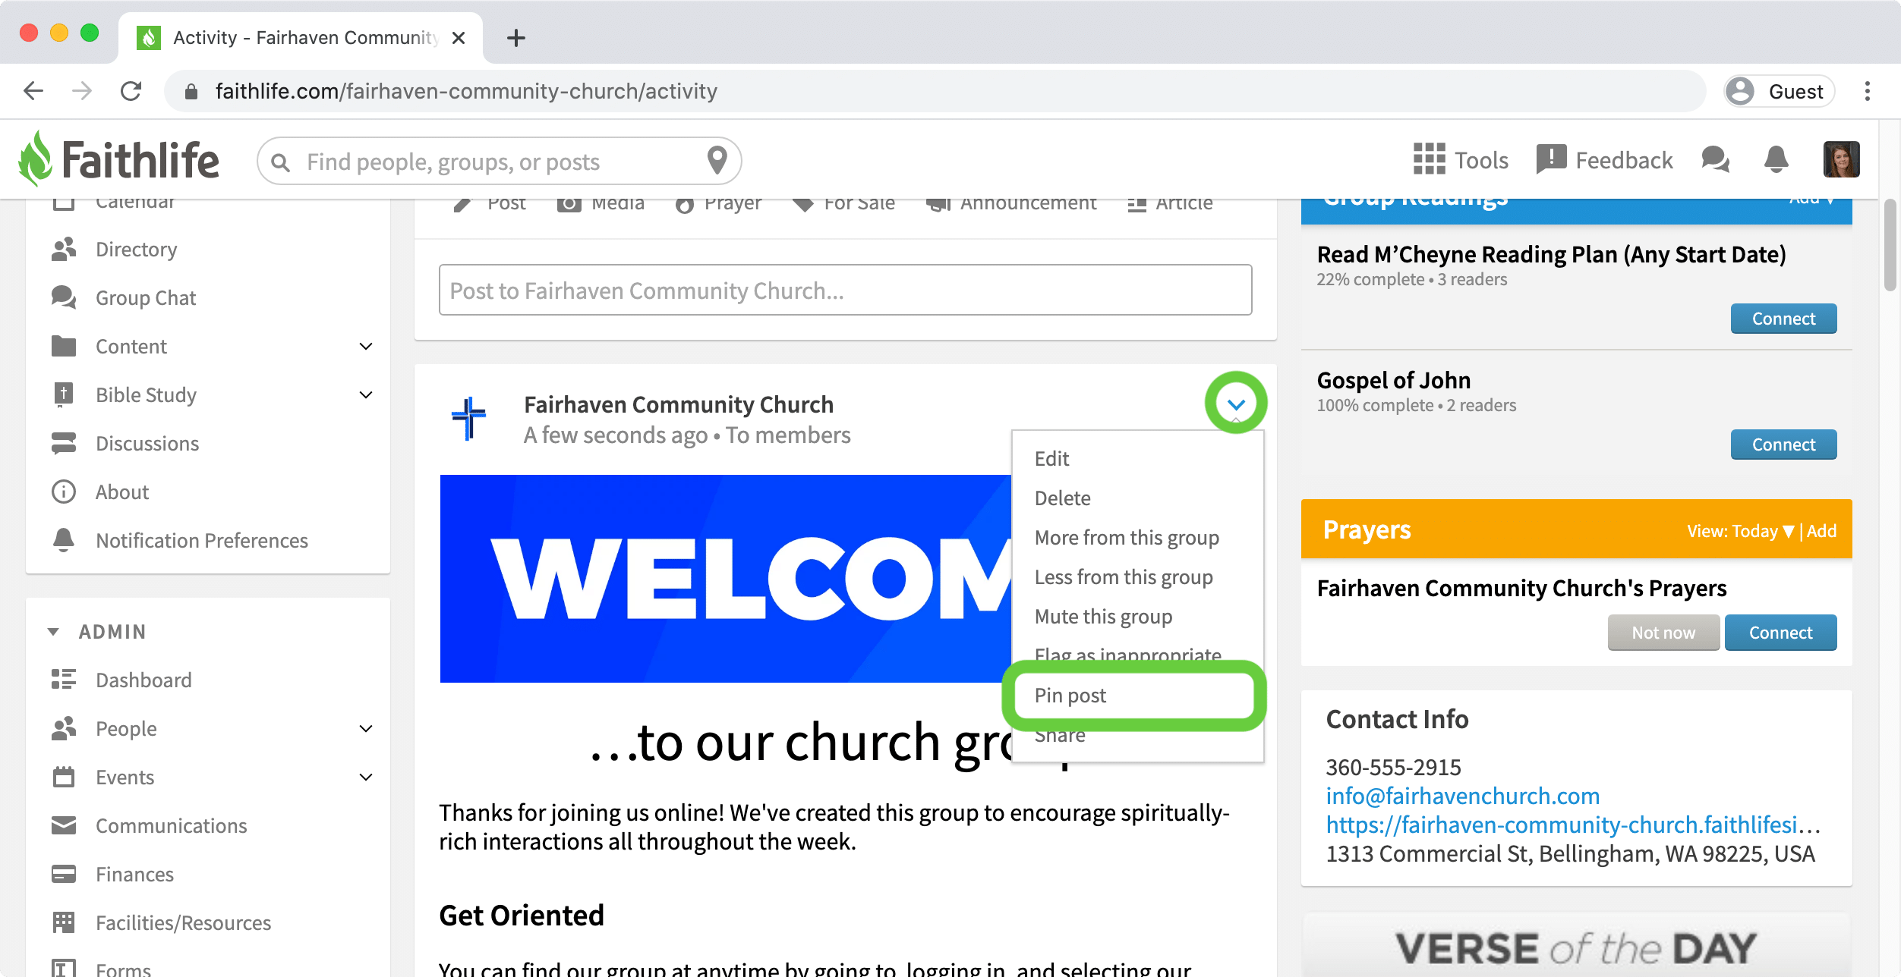Select the Announcement post type tab

point(1011,203)
